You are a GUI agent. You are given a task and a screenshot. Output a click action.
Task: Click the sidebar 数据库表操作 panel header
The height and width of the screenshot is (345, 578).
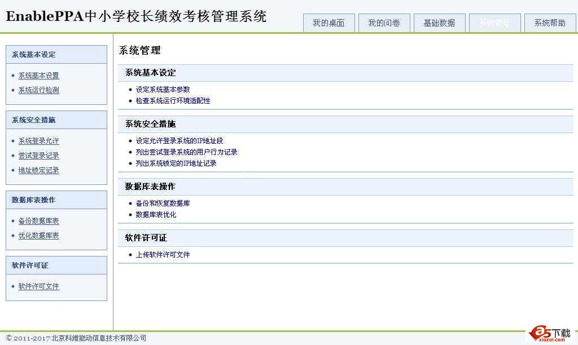[56, 200]
